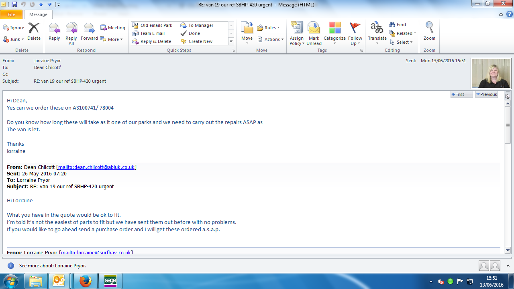This screenshot has height=289, width=514.
Task: Mark this message as Unread
Action: [314, 34]
